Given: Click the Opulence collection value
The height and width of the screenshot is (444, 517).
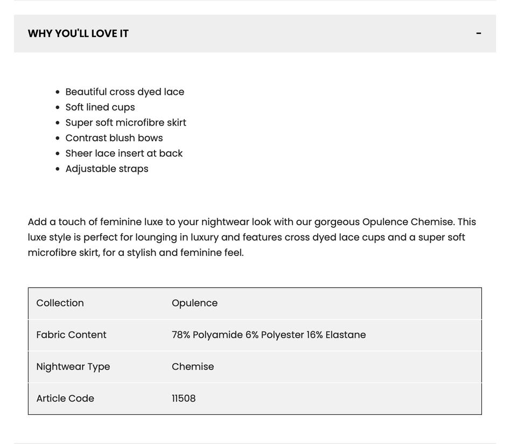Looking at the screenshot, I should pyautogui.click(x=194, y=303).
